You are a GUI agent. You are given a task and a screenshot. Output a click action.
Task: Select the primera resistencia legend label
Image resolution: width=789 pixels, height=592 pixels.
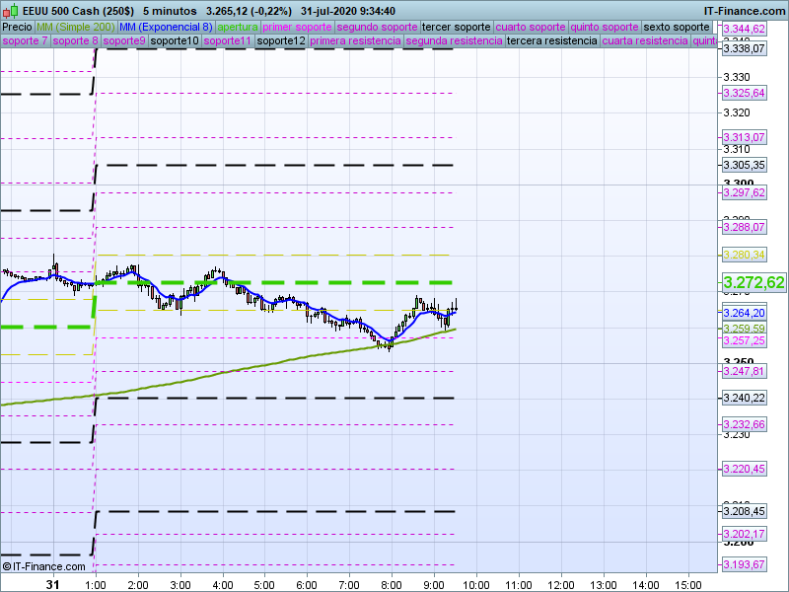click(x=355, y=41)
